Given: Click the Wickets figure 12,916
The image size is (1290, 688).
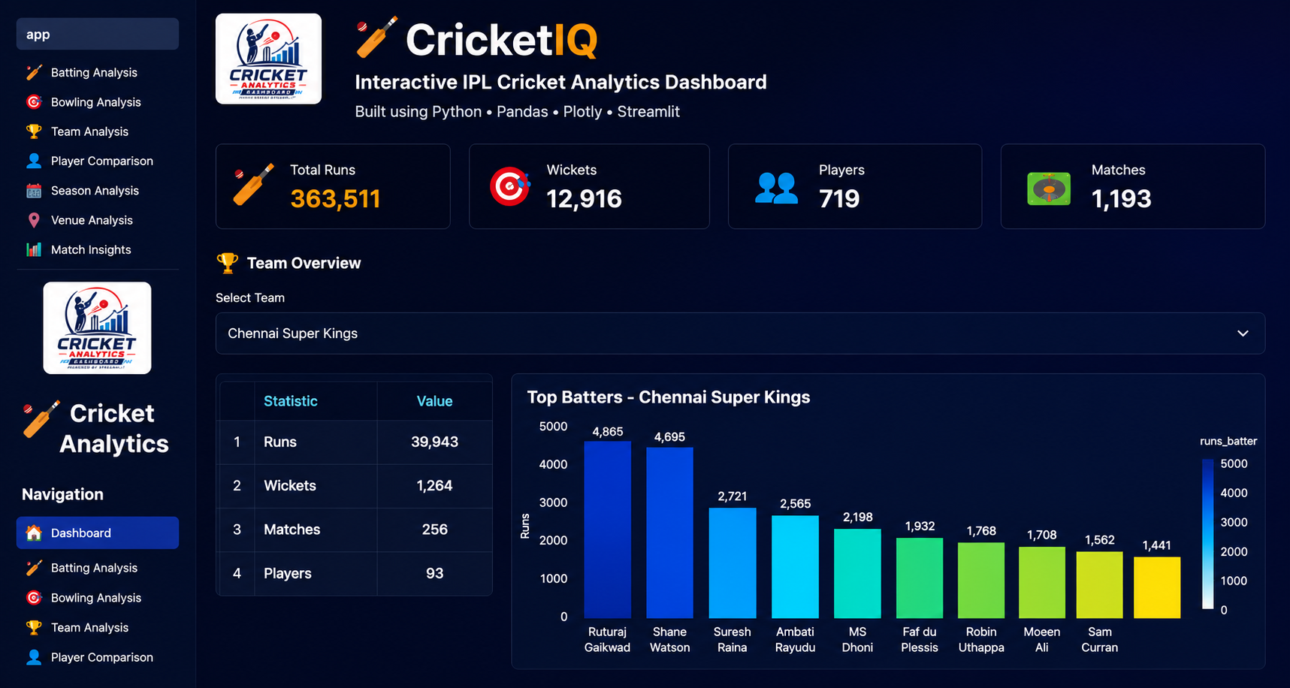Looking at the screenshot, I should click(584, 198).
